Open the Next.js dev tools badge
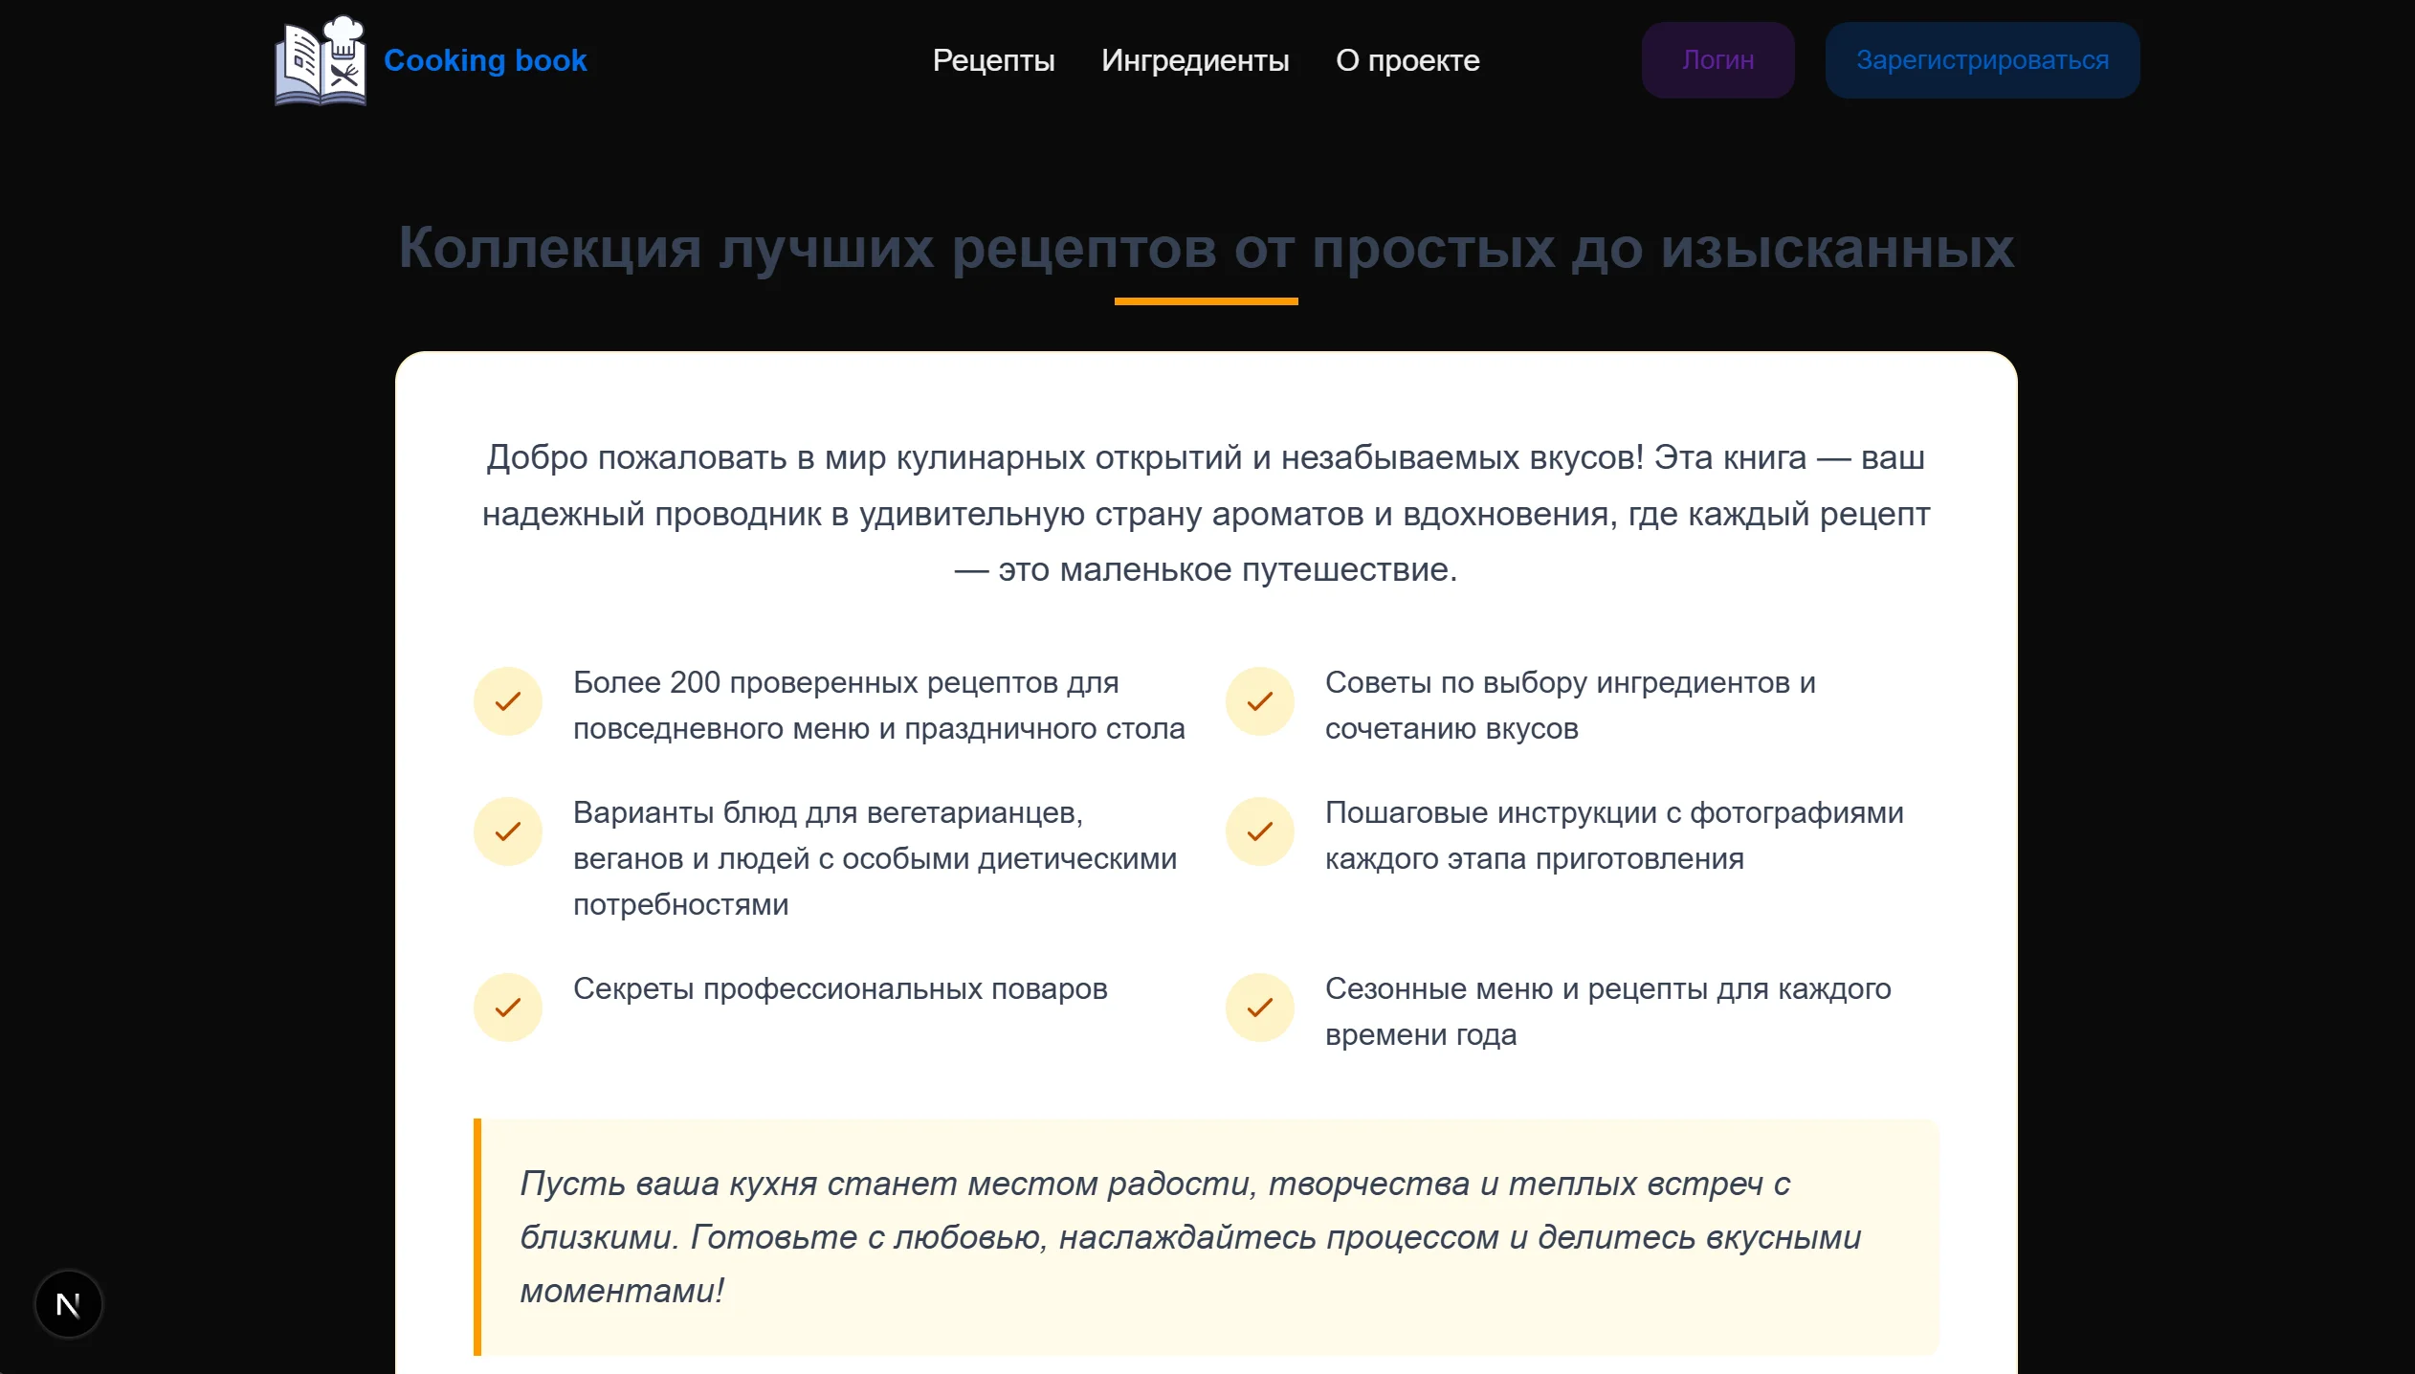2415x1374 pixels. [x=68, y=1303]
